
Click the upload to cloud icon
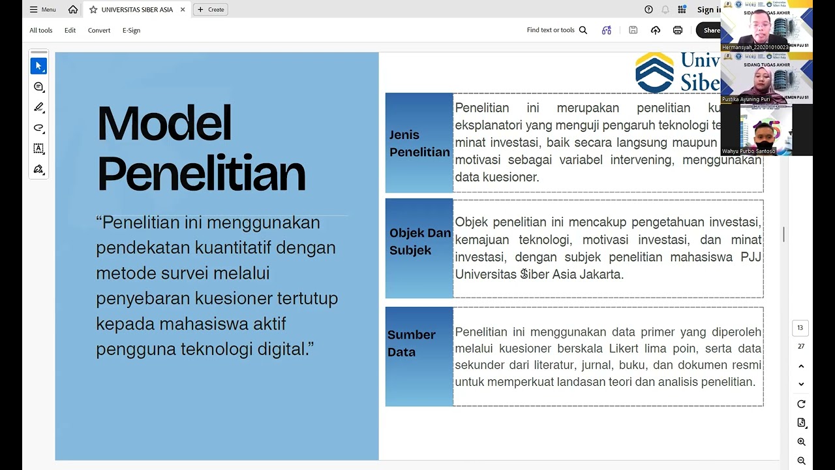[x=656, y=30]
